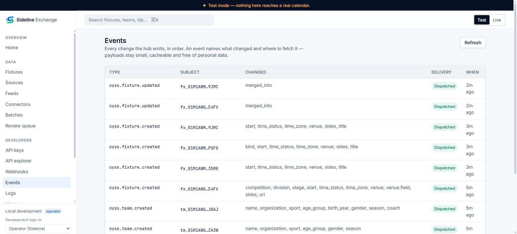This screenshot has width=517, height=234.
Task: Click changed fields starting with competition, division
Action: (328, 191)
